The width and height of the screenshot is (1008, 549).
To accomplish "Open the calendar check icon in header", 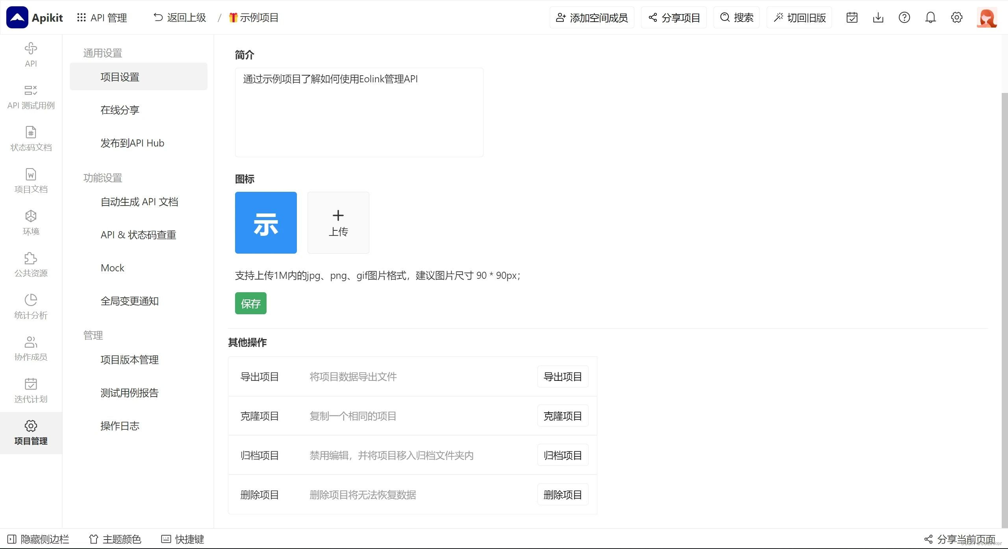I will tap(852, 17).
